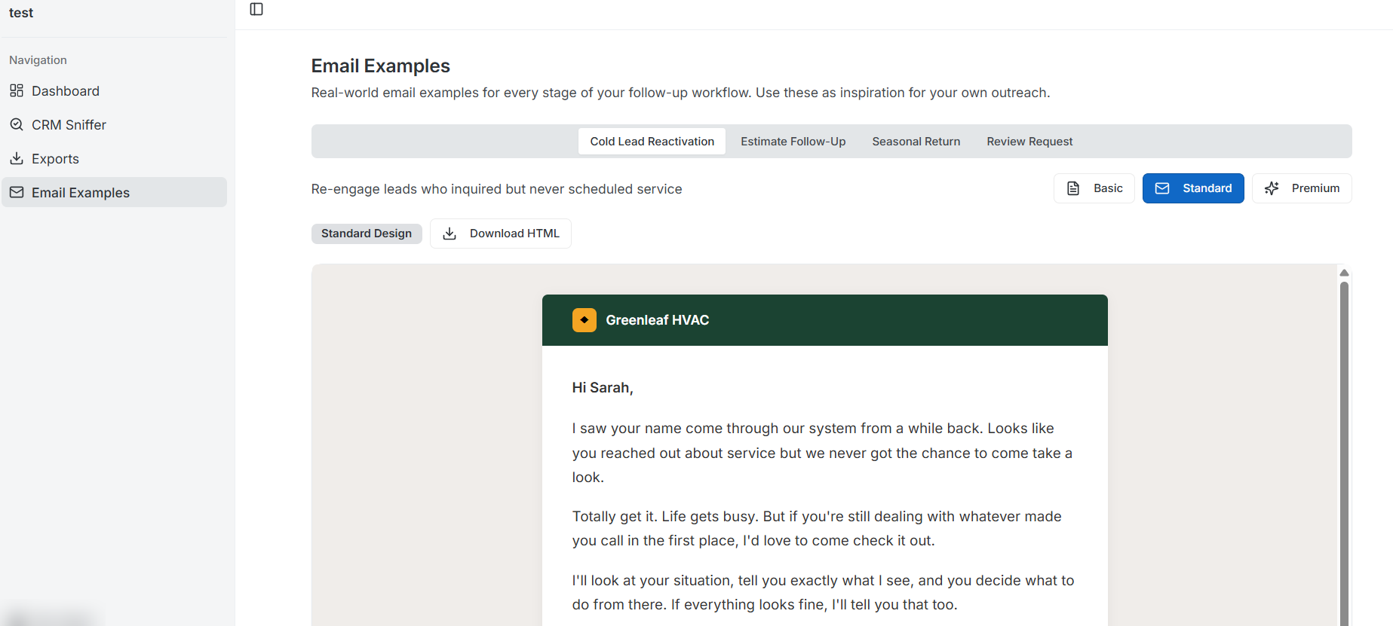Switch to Cold Lead Reactivation tab

point(652,141)
